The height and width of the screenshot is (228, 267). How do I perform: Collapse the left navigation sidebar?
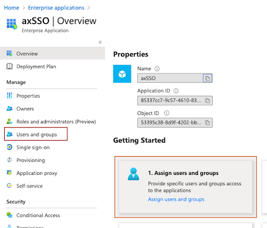[100, 42]
